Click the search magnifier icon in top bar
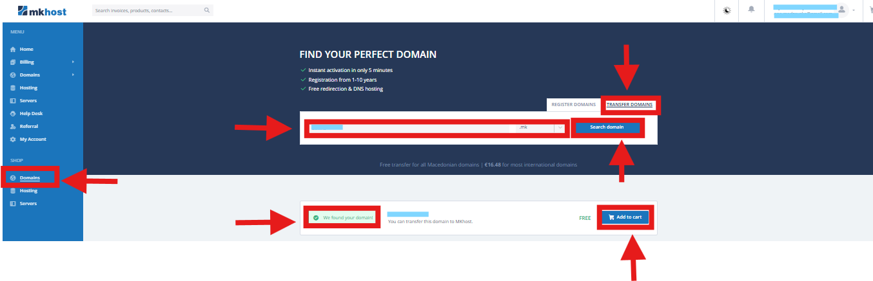This screenshot has height=281, width=873. pos(206,10)
